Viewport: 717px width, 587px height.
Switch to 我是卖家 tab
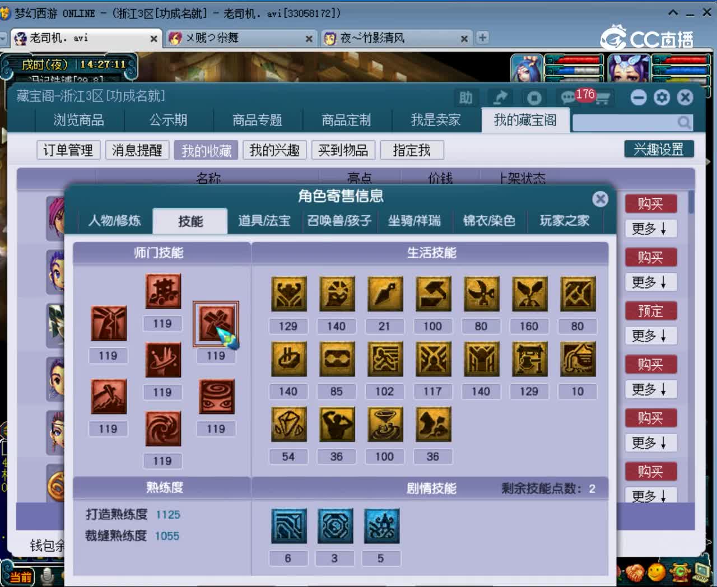[x=436, y=120]
